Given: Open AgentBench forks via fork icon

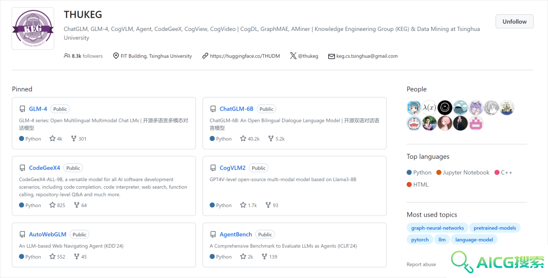Looking at the screenshot, I should click(264, 256).
